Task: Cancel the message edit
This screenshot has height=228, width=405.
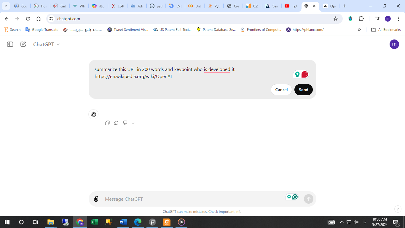Action: (x=281, y=90)
